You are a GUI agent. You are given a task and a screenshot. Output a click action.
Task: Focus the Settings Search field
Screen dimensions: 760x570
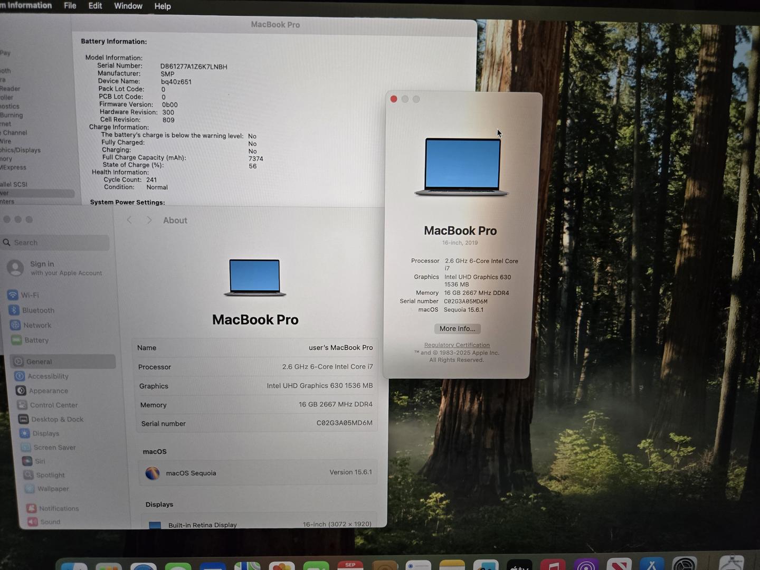(56, 242)
